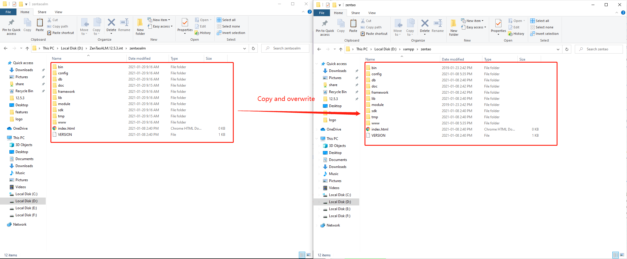Click History icon in the zentaoalm ribbon
The height and width of the screenshot is (259, 627).
point(203,33)
